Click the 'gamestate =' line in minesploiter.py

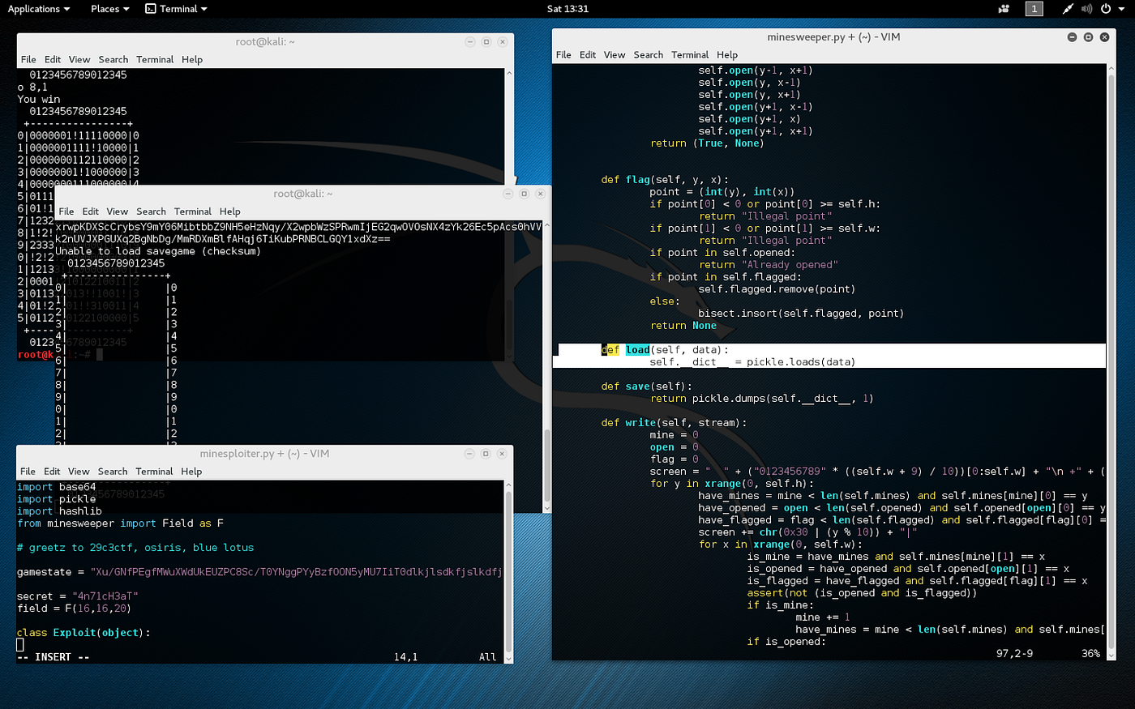coord(259,572)
